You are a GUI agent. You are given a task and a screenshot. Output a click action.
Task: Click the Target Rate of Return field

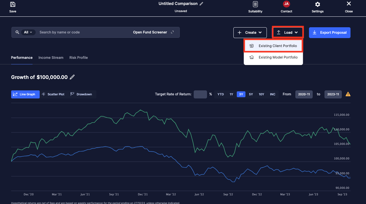point(200,94)
